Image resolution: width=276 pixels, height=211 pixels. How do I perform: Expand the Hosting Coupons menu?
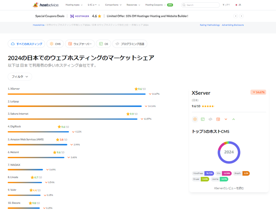156,5
